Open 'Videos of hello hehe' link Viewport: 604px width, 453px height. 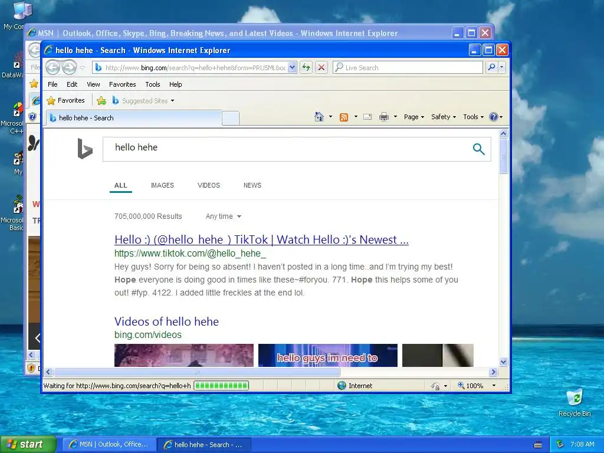click(x=166, y=321)
